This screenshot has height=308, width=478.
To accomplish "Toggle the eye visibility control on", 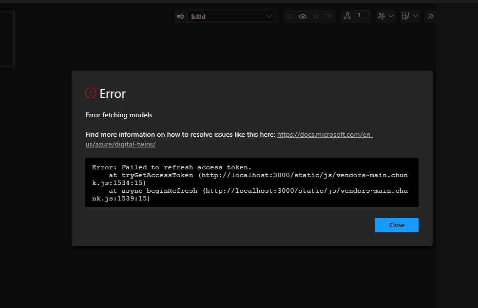I will click(316, 16).
